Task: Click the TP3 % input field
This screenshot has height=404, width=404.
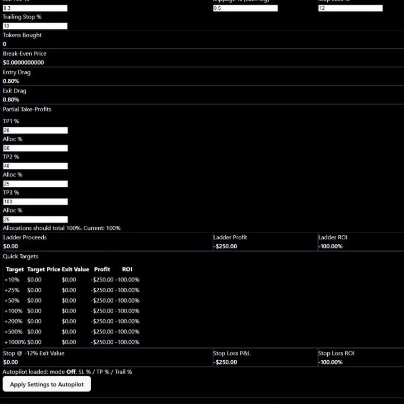Action: [35, 202]
